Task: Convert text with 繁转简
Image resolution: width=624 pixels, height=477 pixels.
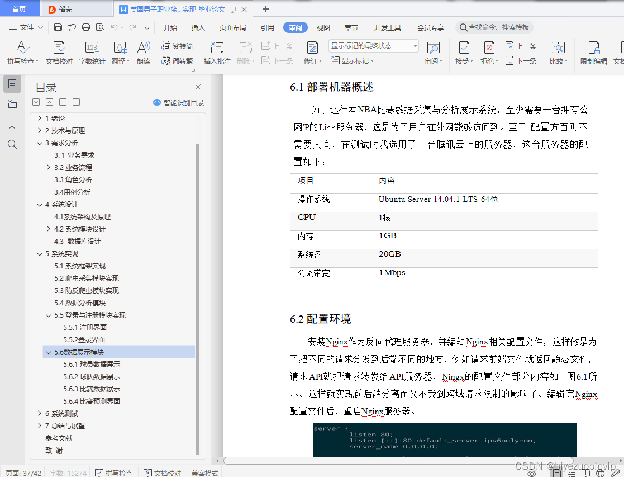Action: [177, 46]
